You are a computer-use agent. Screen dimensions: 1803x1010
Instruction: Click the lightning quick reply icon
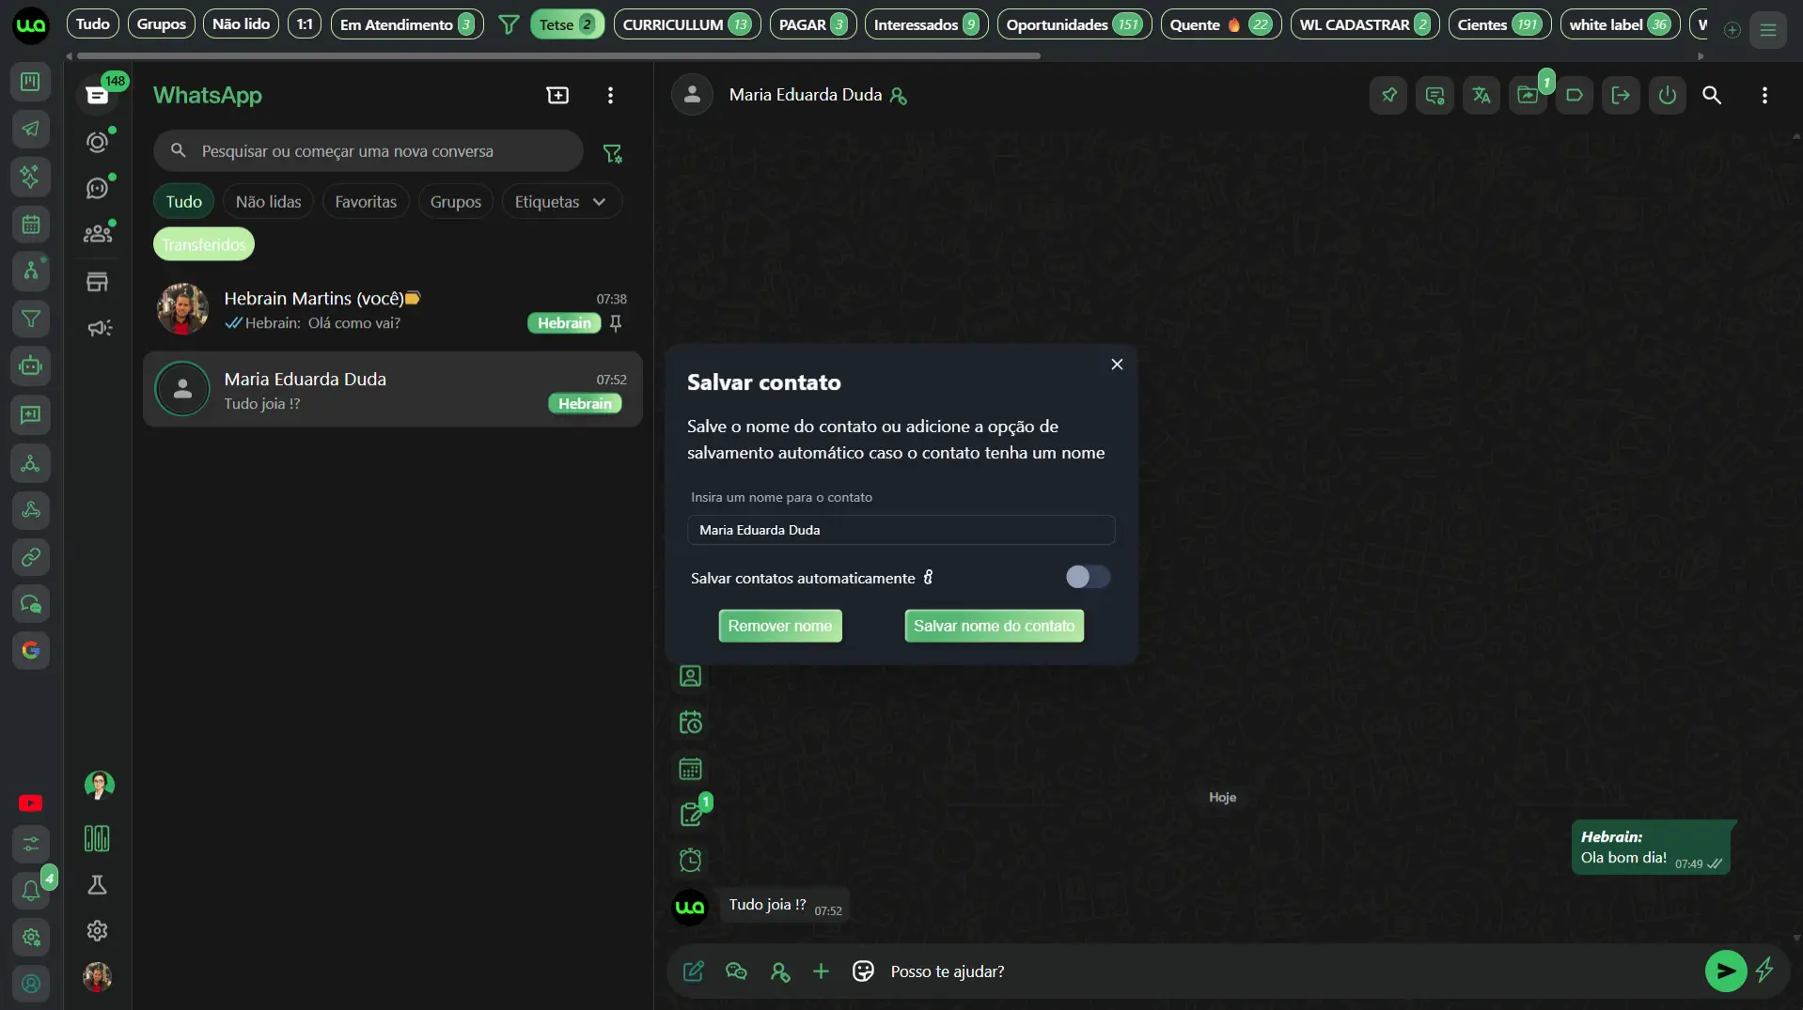click(x=1764, y=970)
